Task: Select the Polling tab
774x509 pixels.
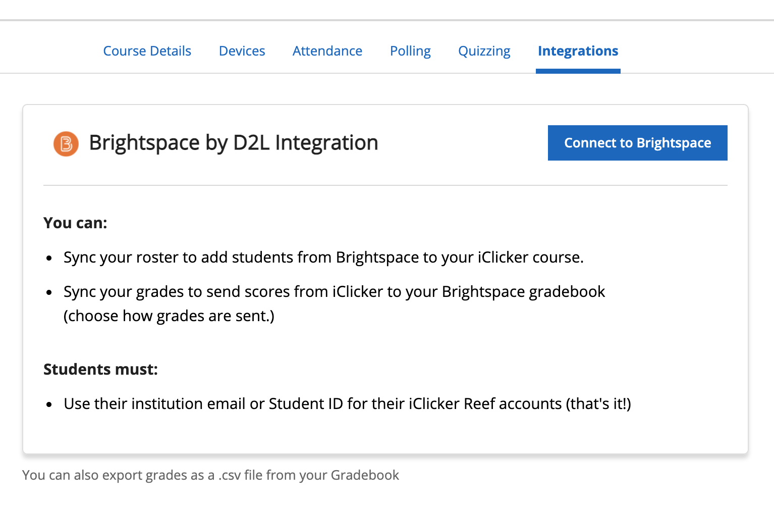Action: click(x=410, y=51)
